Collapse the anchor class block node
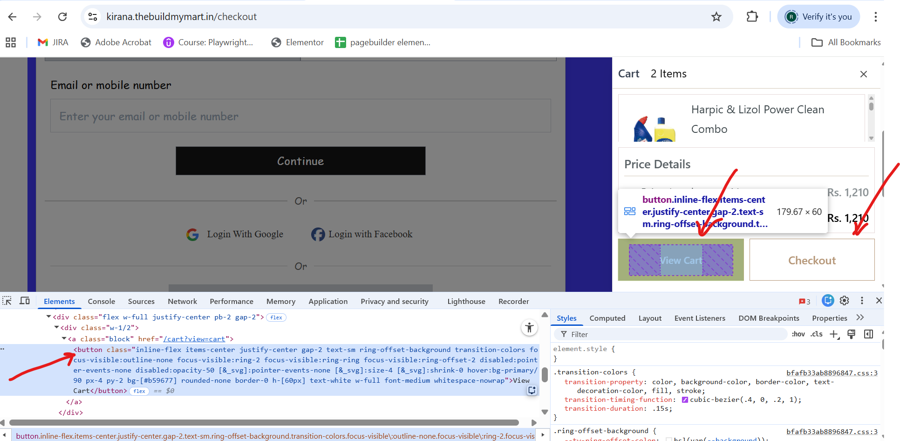 64,338
